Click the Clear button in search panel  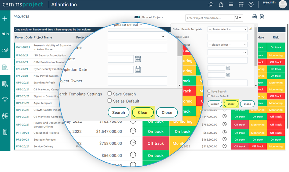pyautogui.click(x=231, y=104)
